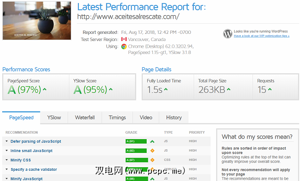
Task: Click the arrow next to YSlow Score percentage
Action: click(110, 90)
